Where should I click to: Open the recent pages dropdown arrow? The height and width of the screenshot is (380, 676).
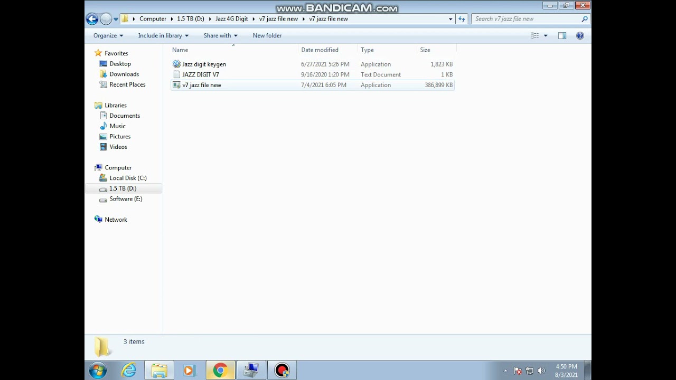click(x=116, y=19)
